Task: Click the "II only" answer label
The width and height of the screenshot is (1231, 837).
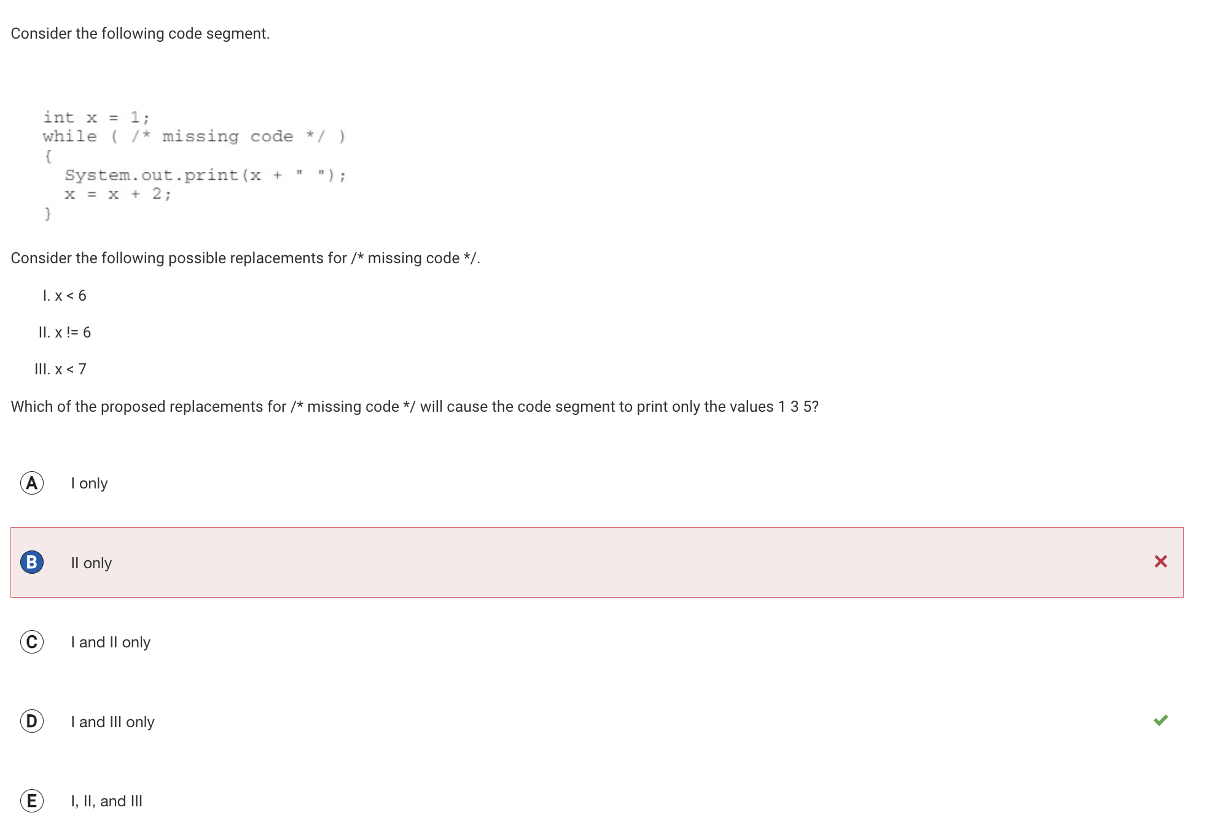Action: click(x=91, y=563)
